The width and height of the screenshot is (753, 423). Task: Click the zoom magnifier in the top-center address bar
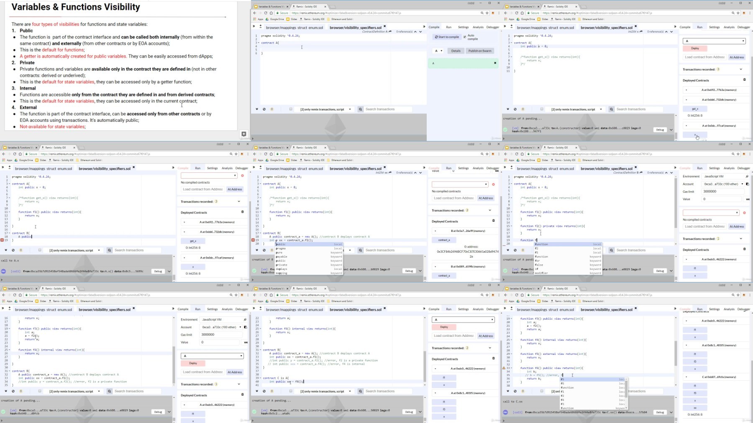[x=482, y=13]
